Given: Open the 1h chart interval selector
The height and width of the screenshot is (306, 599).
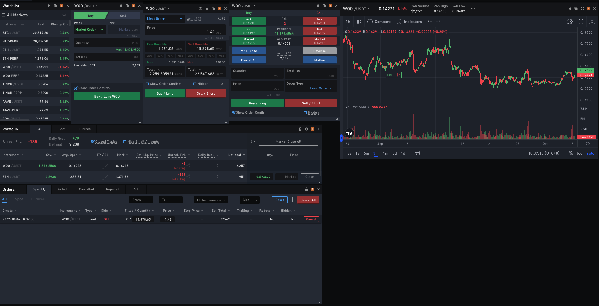Looking at the screenshot, I should coord(348,22).
